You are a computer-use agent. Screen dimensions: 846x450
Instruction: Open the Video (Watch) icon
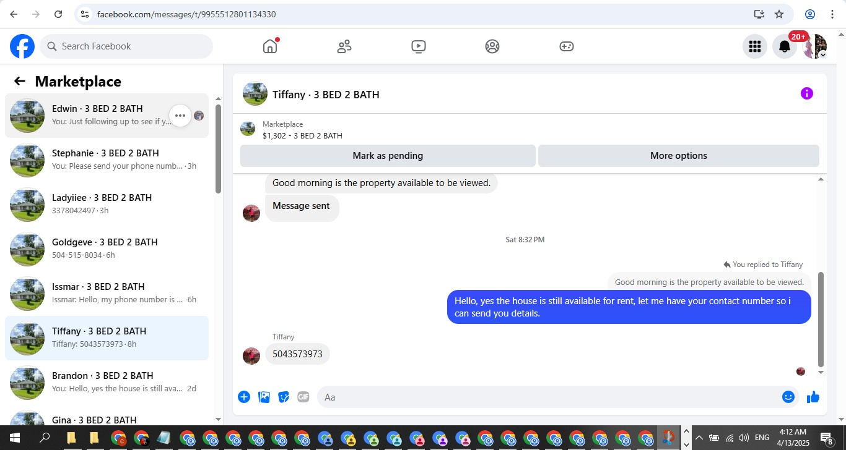(x=419, y=46)
